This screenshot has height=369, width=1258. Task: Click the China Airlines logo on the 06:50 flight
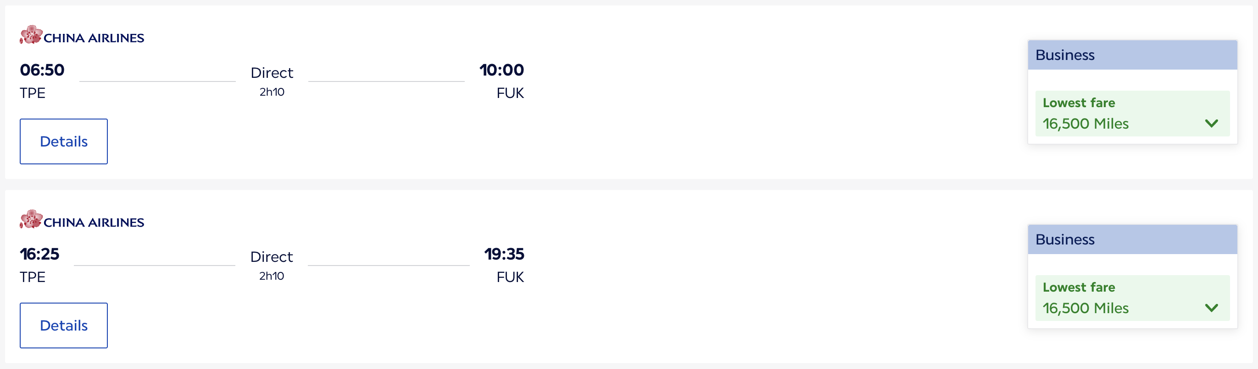(82, 36)
